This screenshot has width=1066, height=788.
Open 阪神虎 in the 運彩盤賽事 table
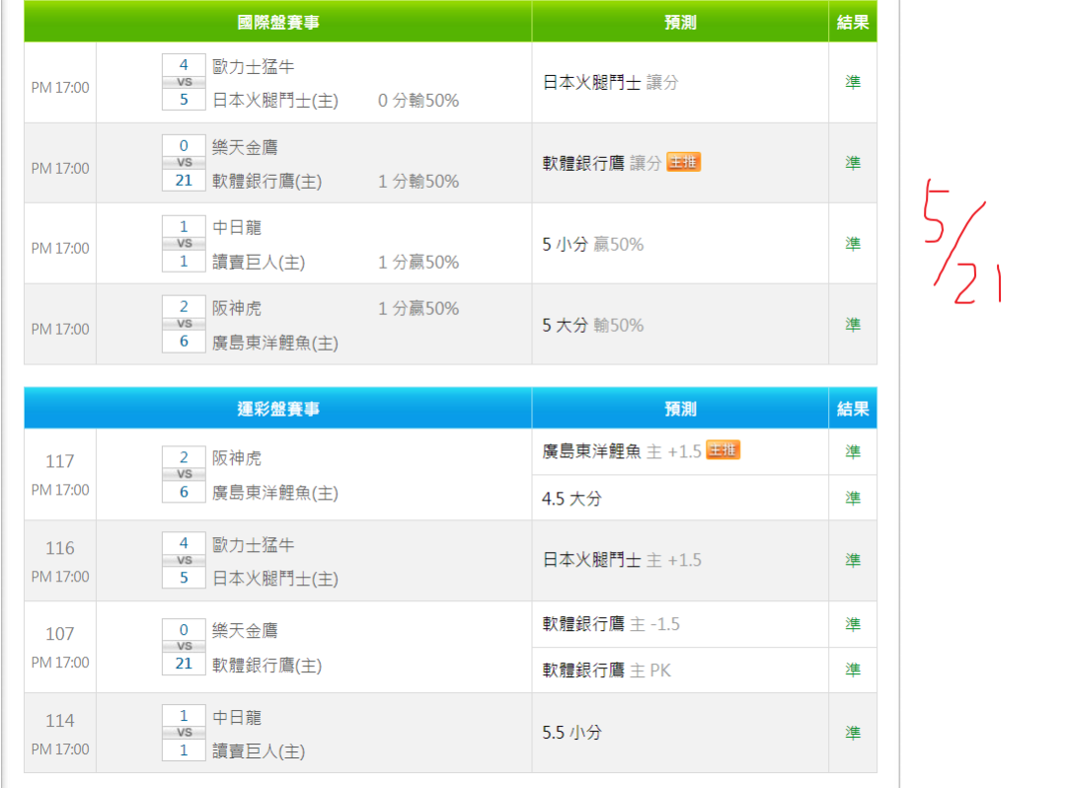tap(237, 458)
